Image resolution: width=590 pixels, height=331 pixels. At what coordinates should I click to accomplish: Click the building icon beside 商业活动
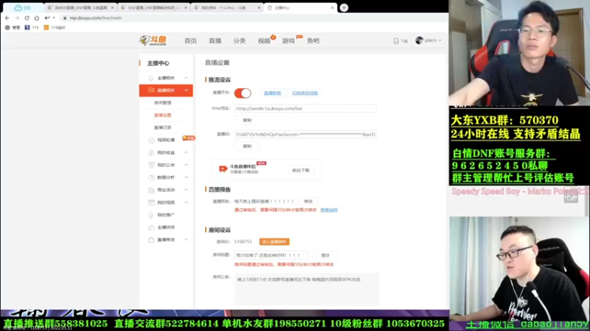(151, 190)
